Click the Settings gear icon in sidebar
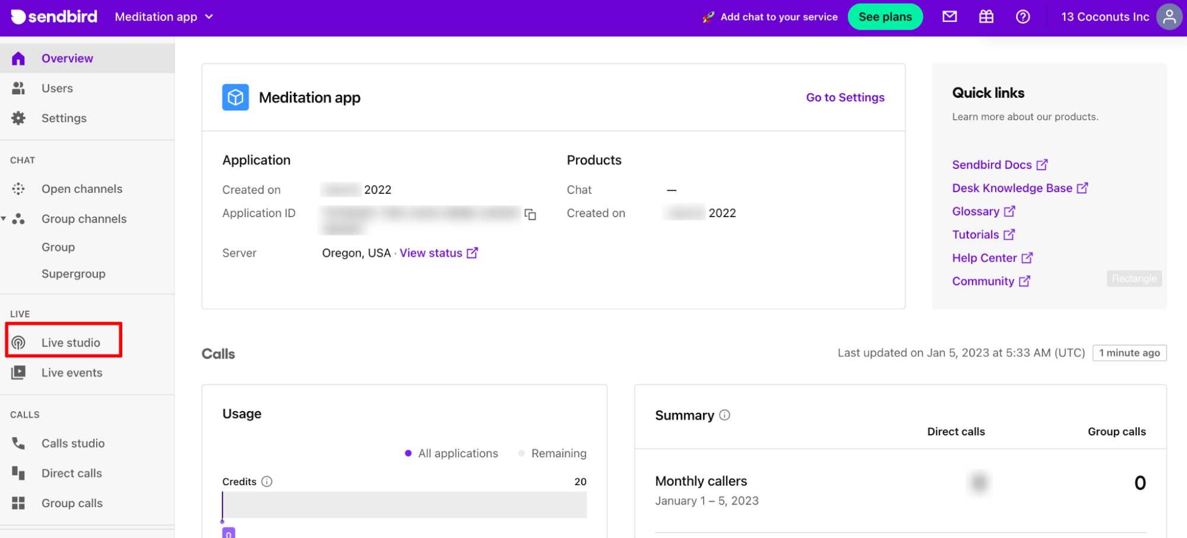The width and height of the screenshot is (1187, 538). point(18,118)
